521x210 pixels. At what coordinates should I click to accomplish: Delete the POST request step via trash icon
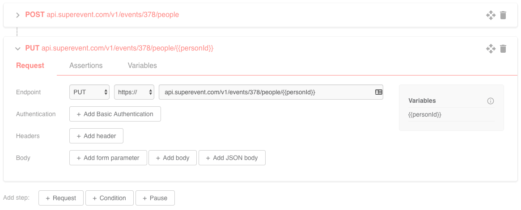[x=503, y=15]
